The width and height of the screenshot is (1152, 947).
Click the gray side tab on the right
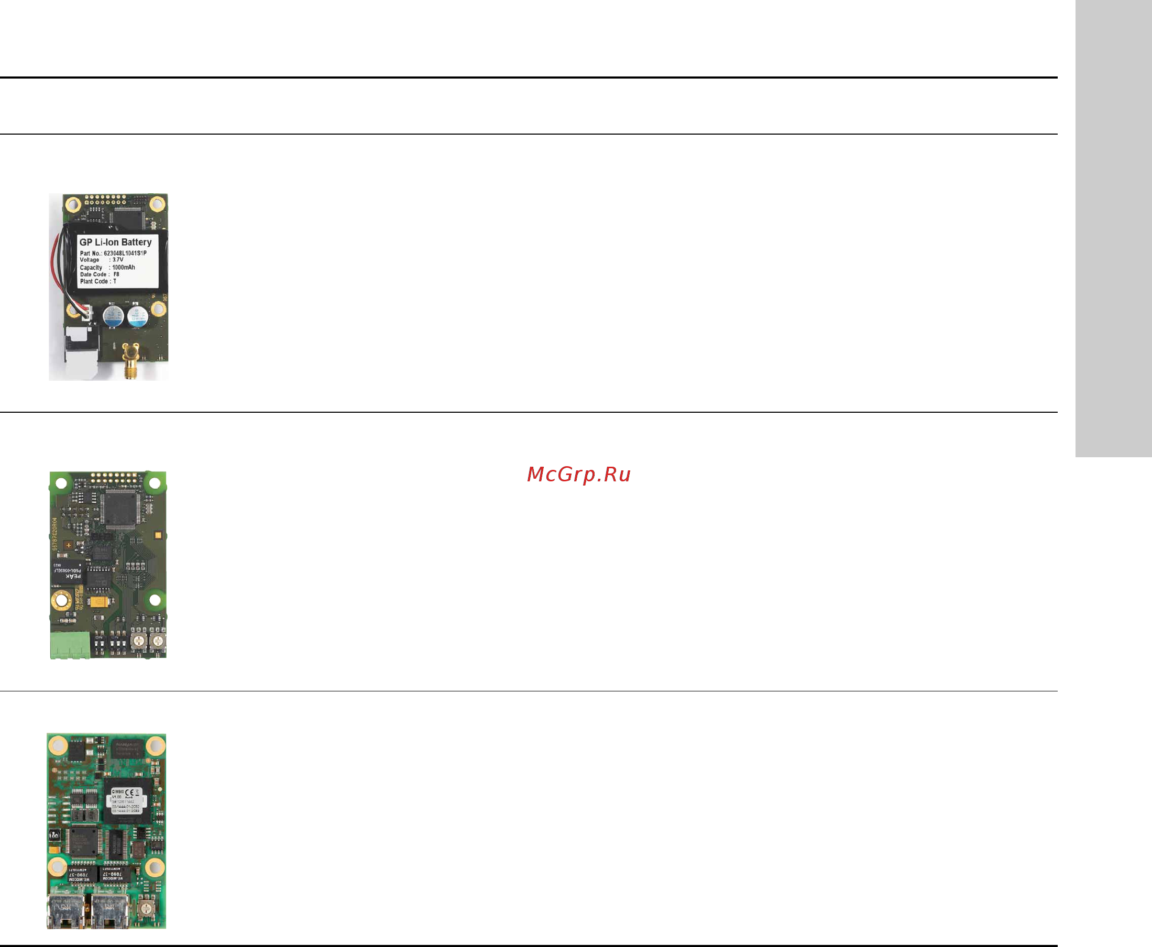point(1113,228)
